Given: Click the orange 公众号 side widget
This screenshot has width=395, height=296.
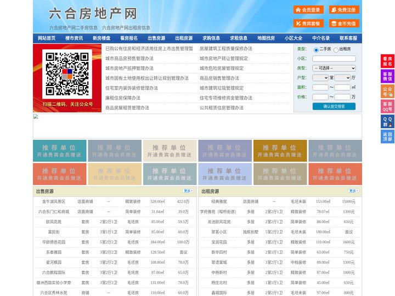Looking at the screenshot, I should (x=387, y=92).
